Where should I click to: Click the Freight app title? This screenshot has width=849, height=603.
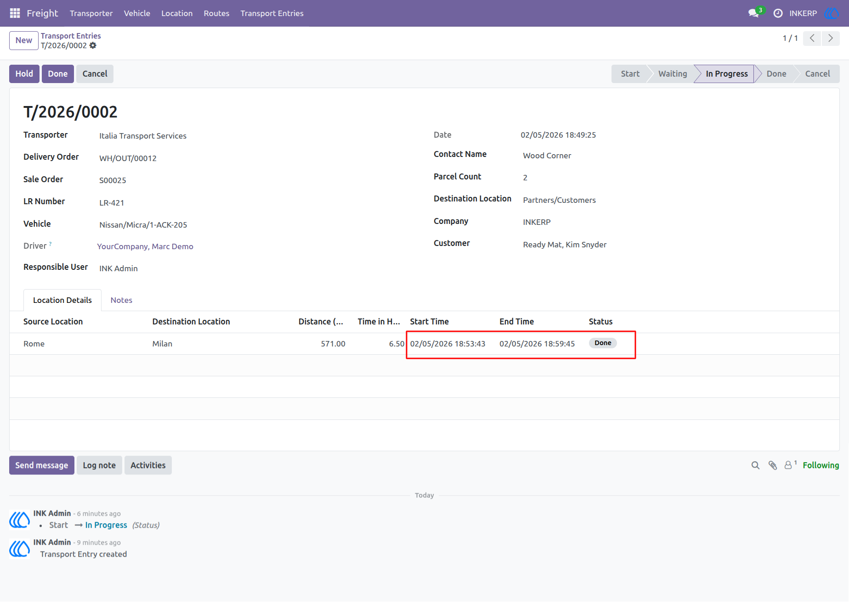pos(42,13)
